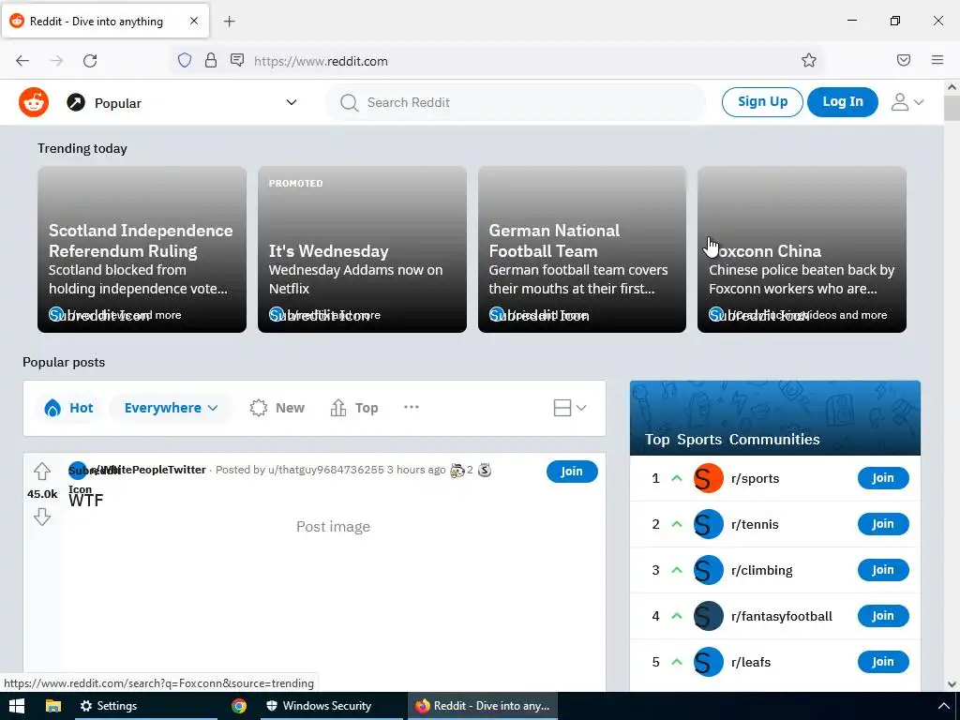Join the r/fantasyfootball community
The width and height of the screenshot is (960, 720).
tap(883, 616)
